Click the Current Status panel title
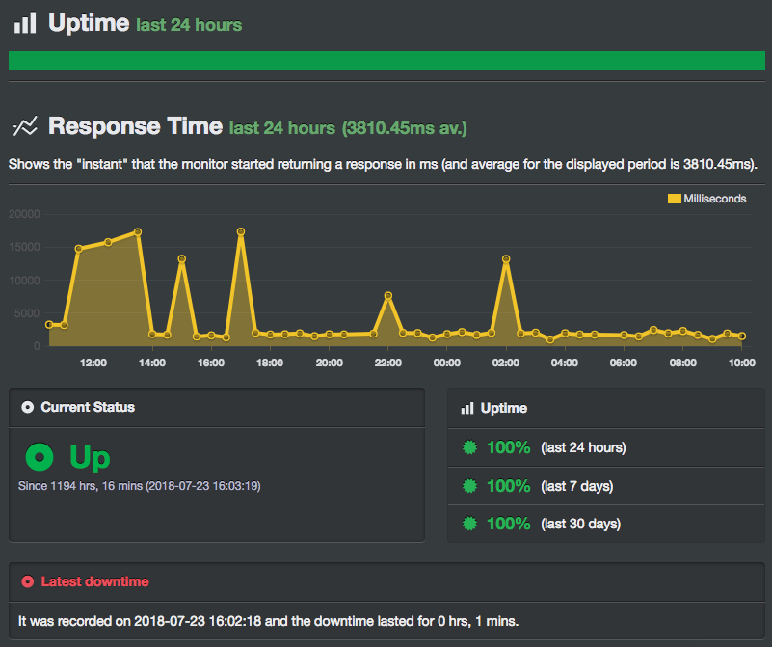Screen dimensions: 772x647 88,407
